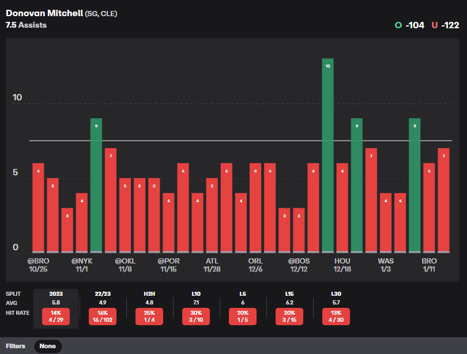Click the 6.2 average value
The image size is (467, 354).
pos(289,303)
